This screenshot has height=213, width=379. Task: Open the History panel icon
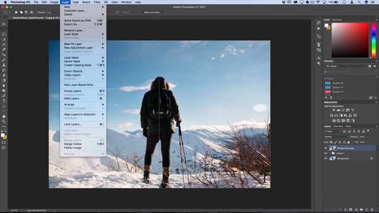pyautogui.click(x=319, y=22)
